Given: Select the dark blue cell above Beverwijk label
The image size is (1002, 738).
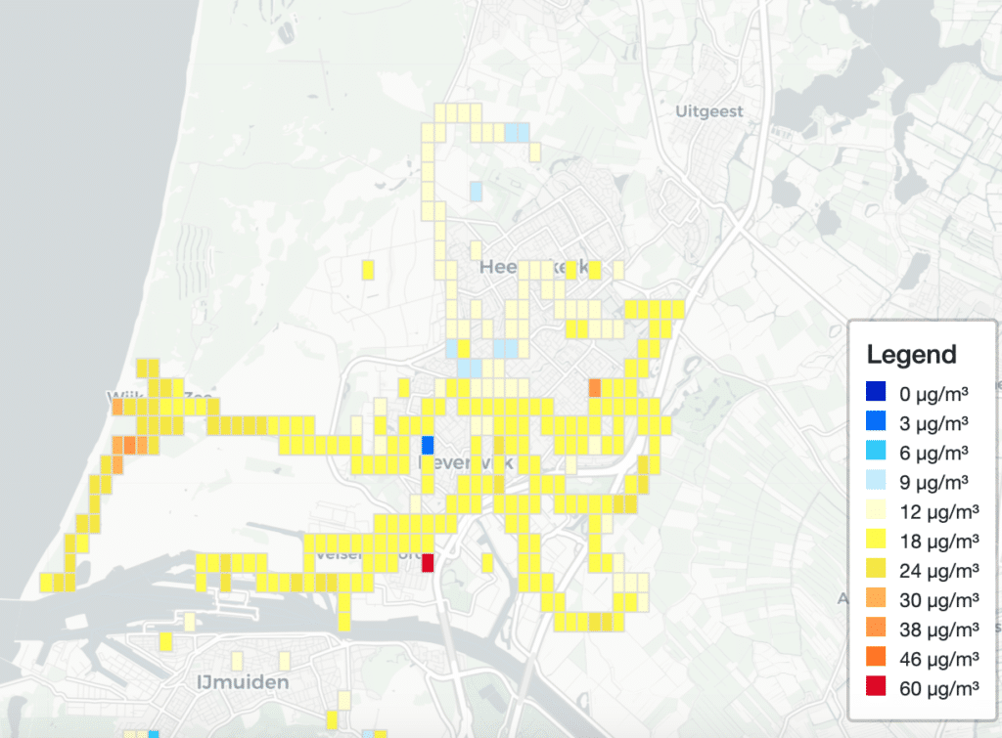Looking at the screenshot, I should (x=428, y=446).
